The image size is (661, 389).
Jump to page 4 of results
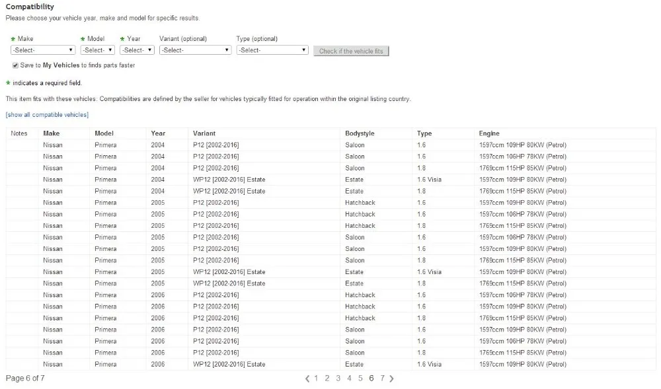tap(349, 378)
